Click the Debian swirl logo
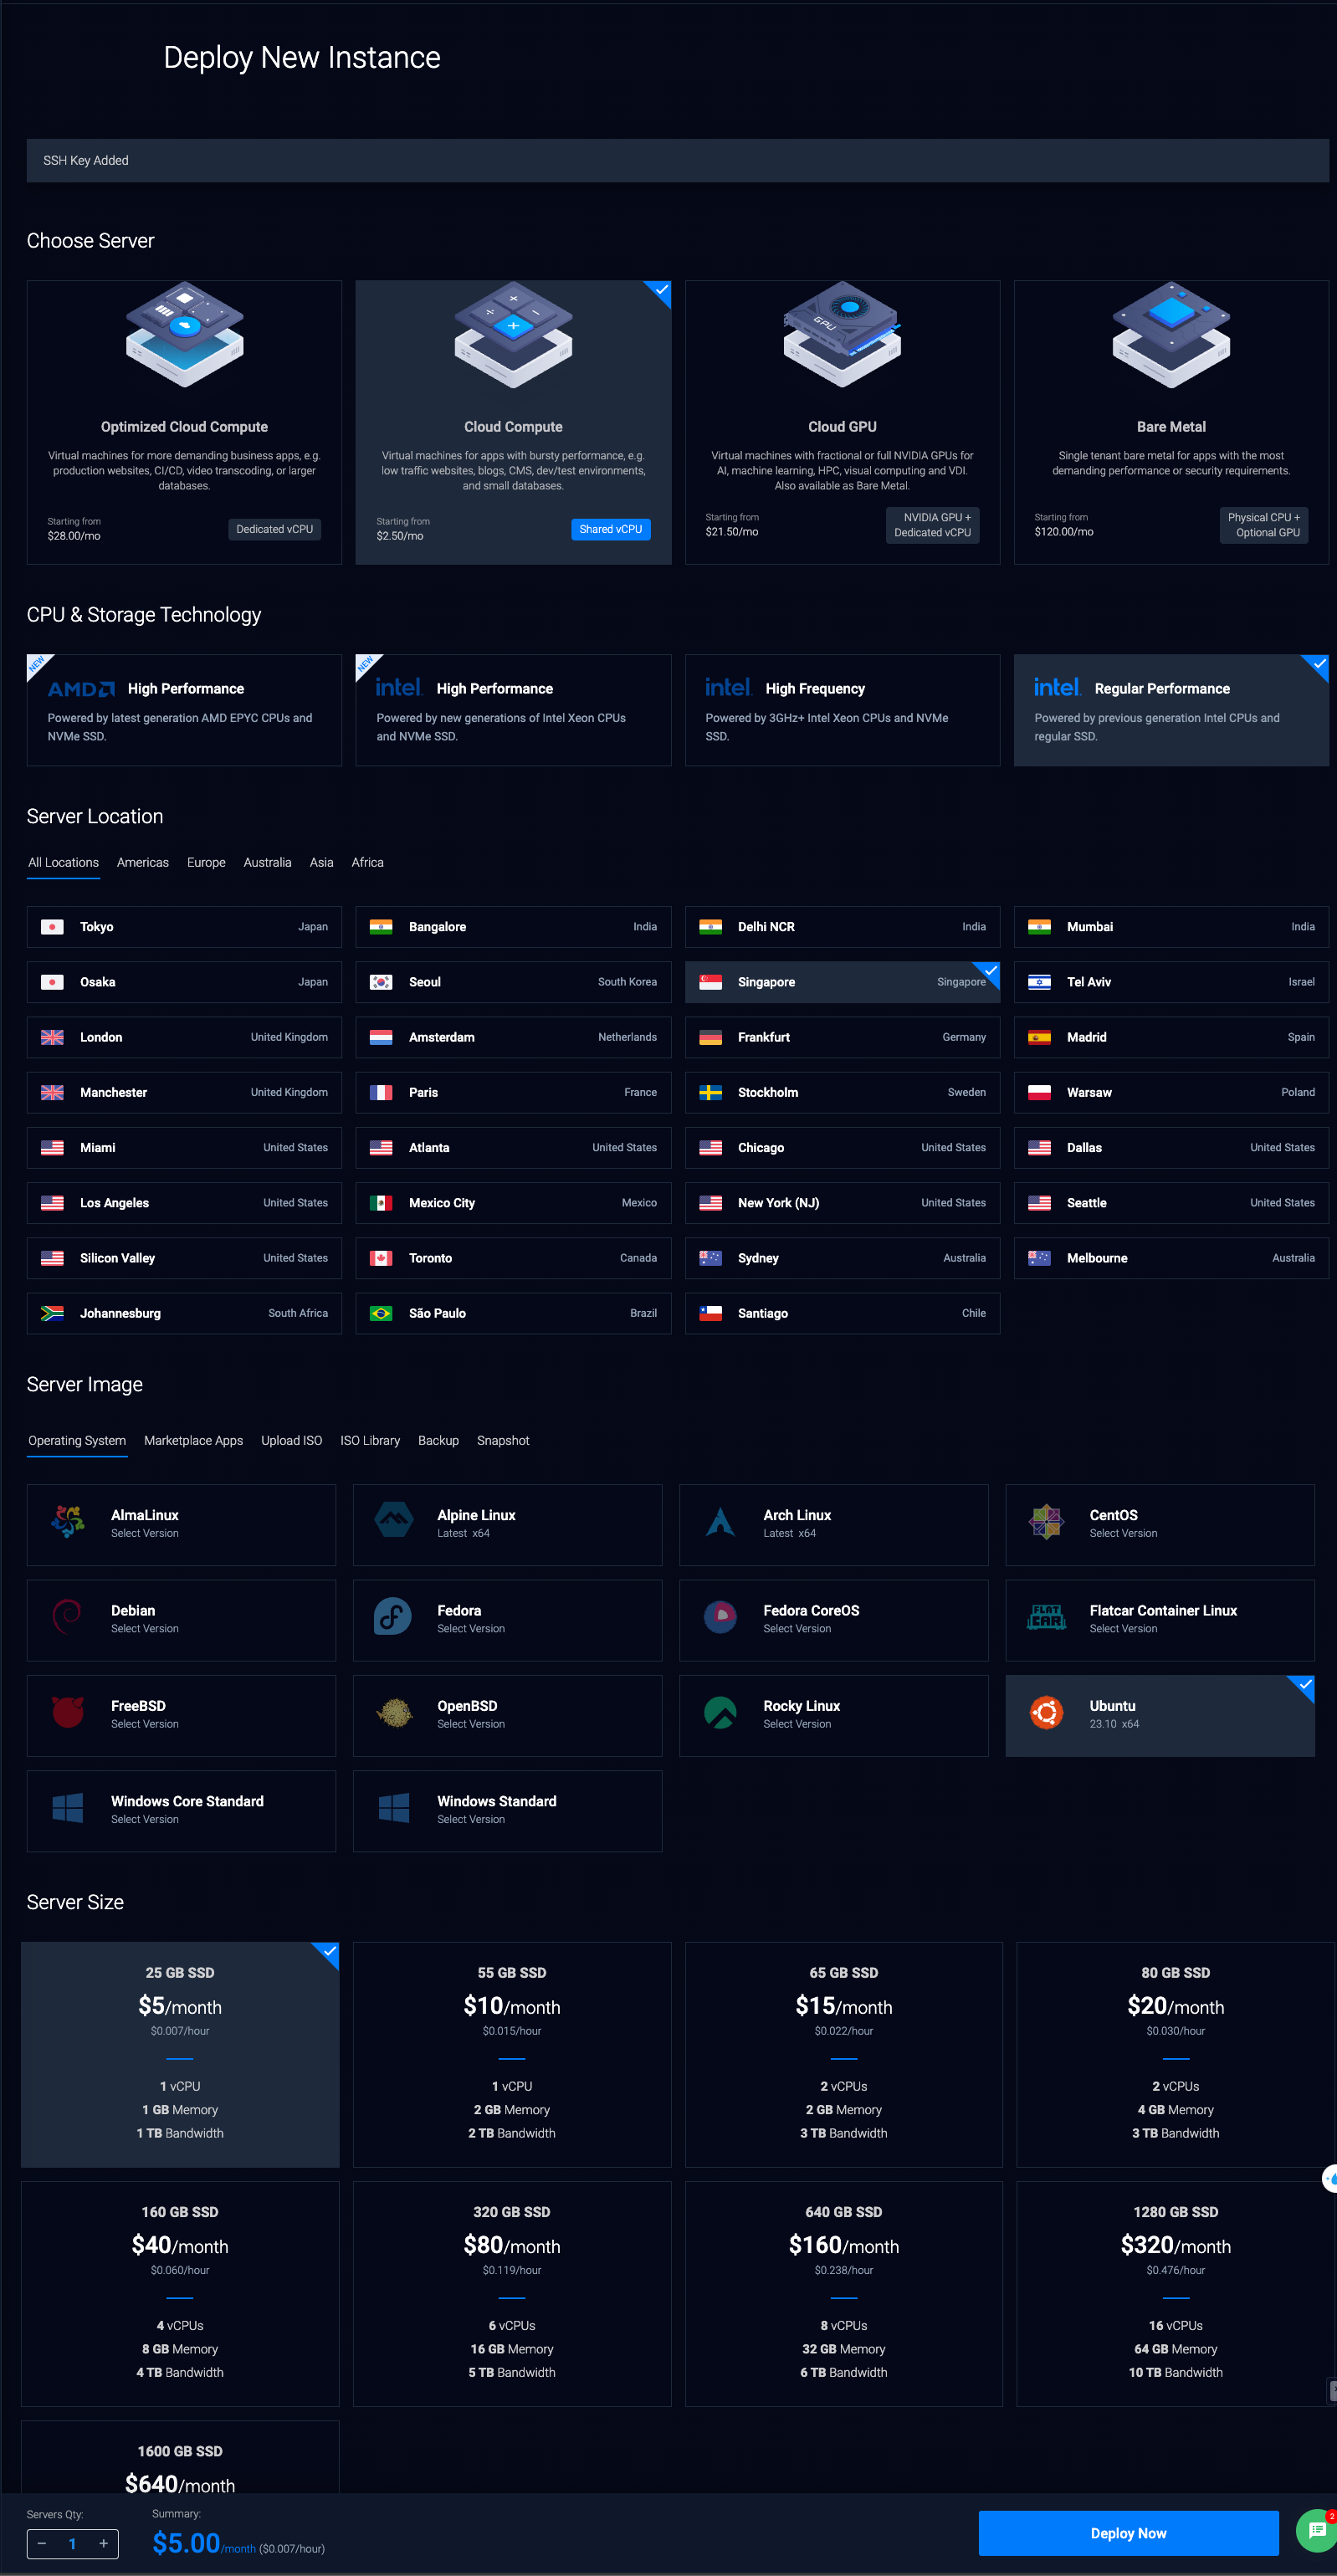 pyautogui.click(x=67, y=1616)
